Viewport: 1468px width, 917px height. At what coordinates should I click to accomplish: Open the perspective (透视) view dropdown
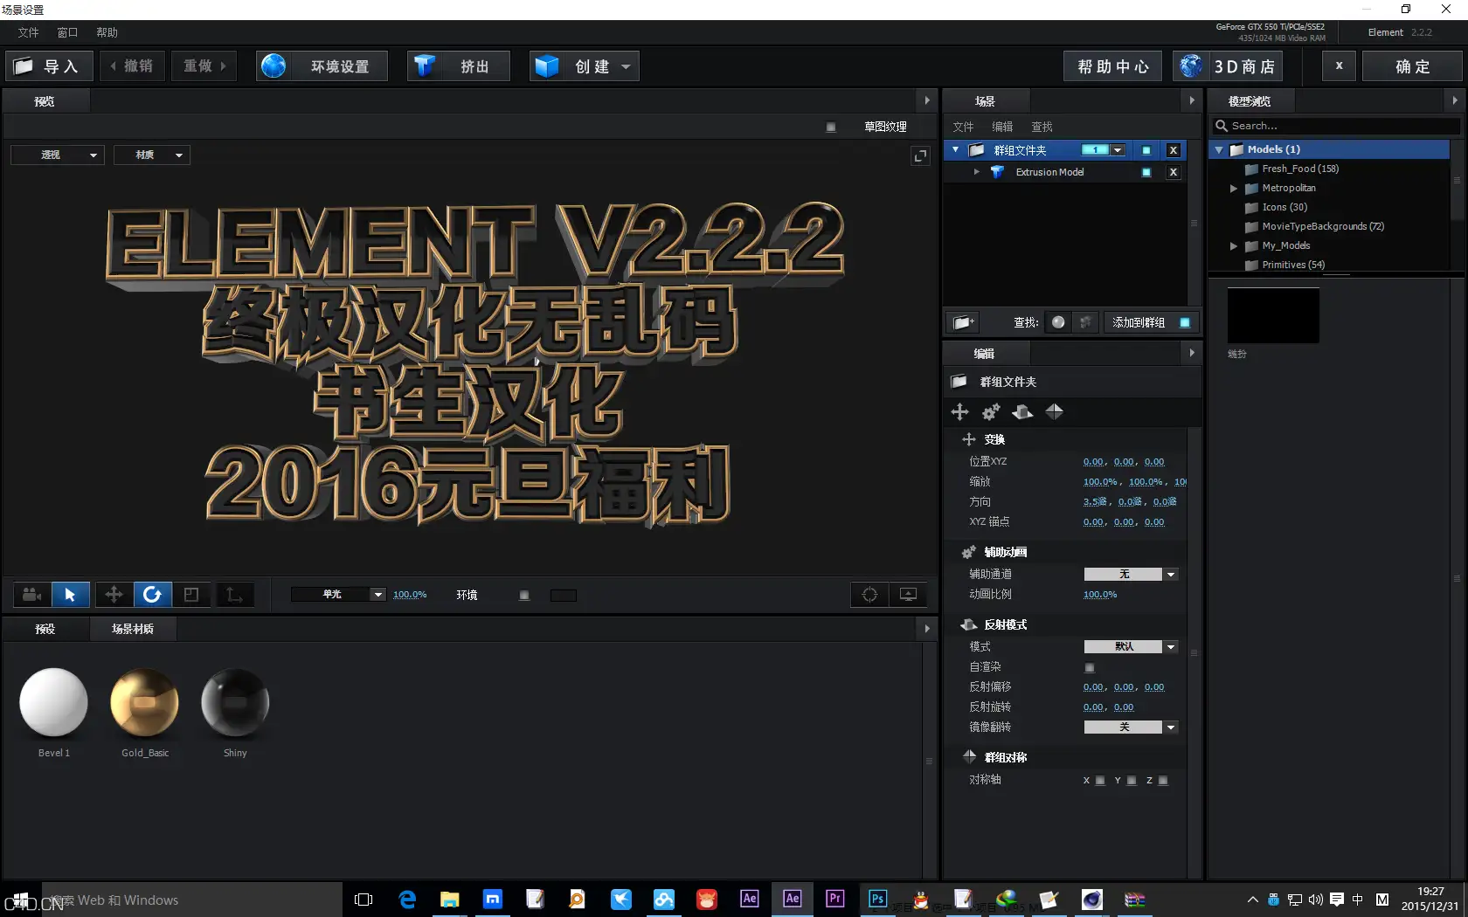pyautogui.click(x=58, y=155)
